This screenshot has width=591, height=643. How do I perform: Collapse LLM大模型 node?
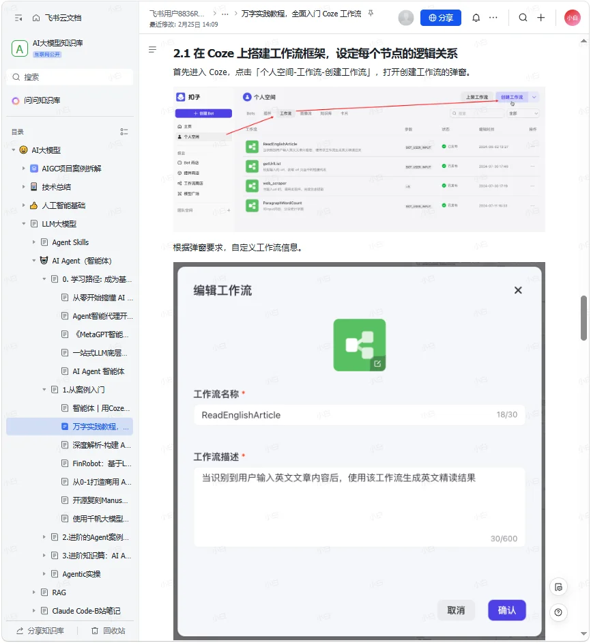point(24,224)
